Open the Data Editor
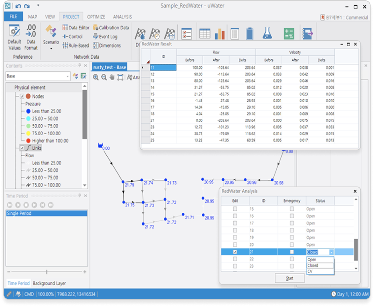Screen dimensions: 374x306 click(76, 28)
